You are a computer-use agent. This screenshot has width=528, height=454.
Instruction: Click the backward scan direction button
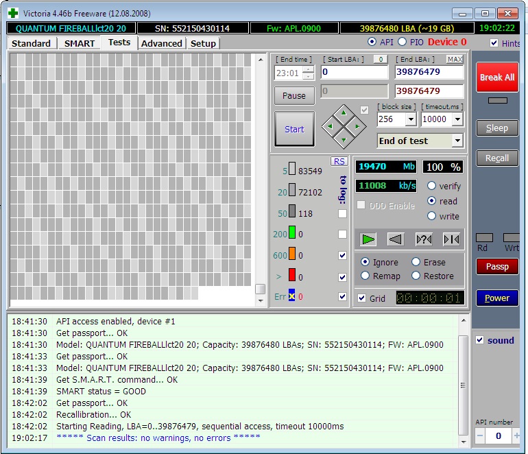pos(396,239)
